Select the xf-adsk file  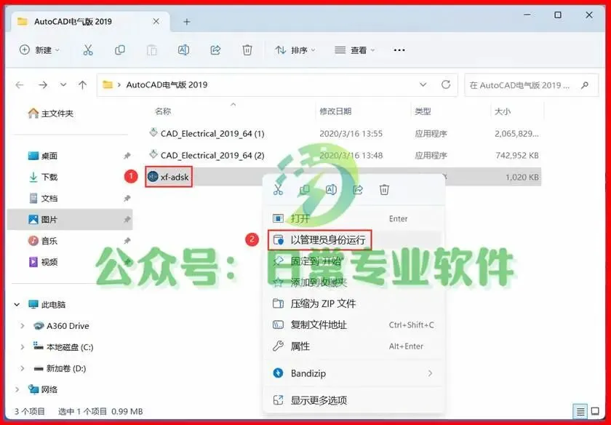click(169, 177)
